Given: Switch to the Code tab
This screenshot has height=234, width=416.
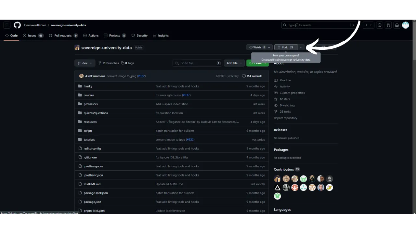Looking at the screenshot, I should (x=11, y=35).
